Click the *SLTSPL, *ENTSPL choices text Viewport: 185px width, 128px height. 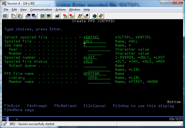point(133,37)
